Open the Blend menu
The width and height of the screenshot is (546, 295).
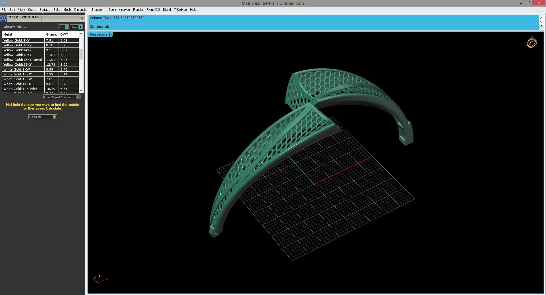167,10
